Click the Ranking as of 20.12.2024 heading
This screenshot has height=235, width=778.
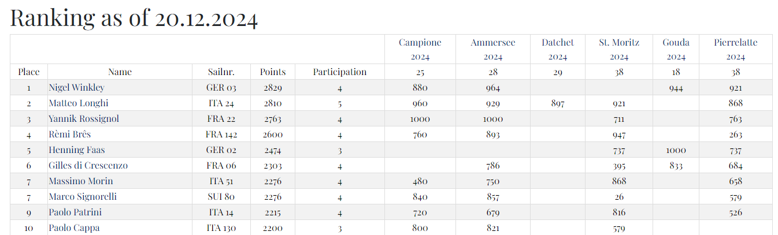pos(134,18)
